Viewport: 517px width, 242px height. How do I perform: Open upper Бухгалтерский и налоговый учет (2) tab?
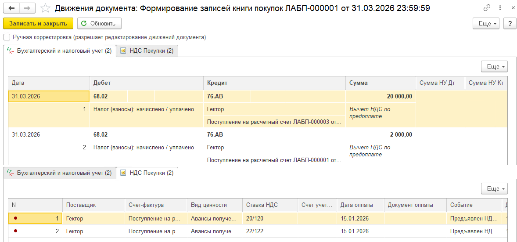[60, 51]
